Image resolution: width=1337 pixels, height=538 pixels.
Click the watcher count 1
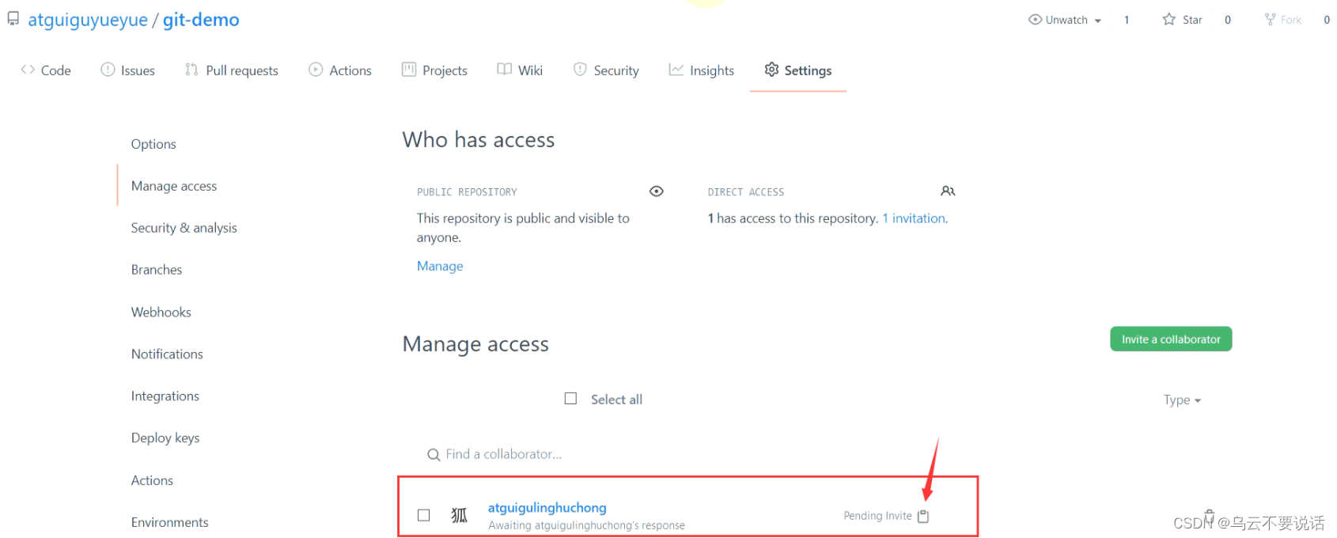point(1127,20)
